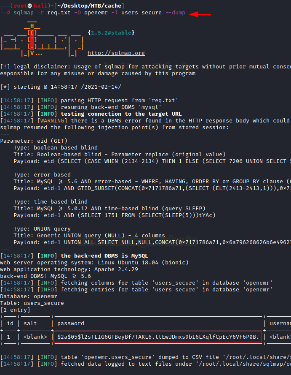Image resolution: width=291 pixels, height=375 pixels.
Task: Click the 'salt' column header
Action: click(x=30, y=323)
